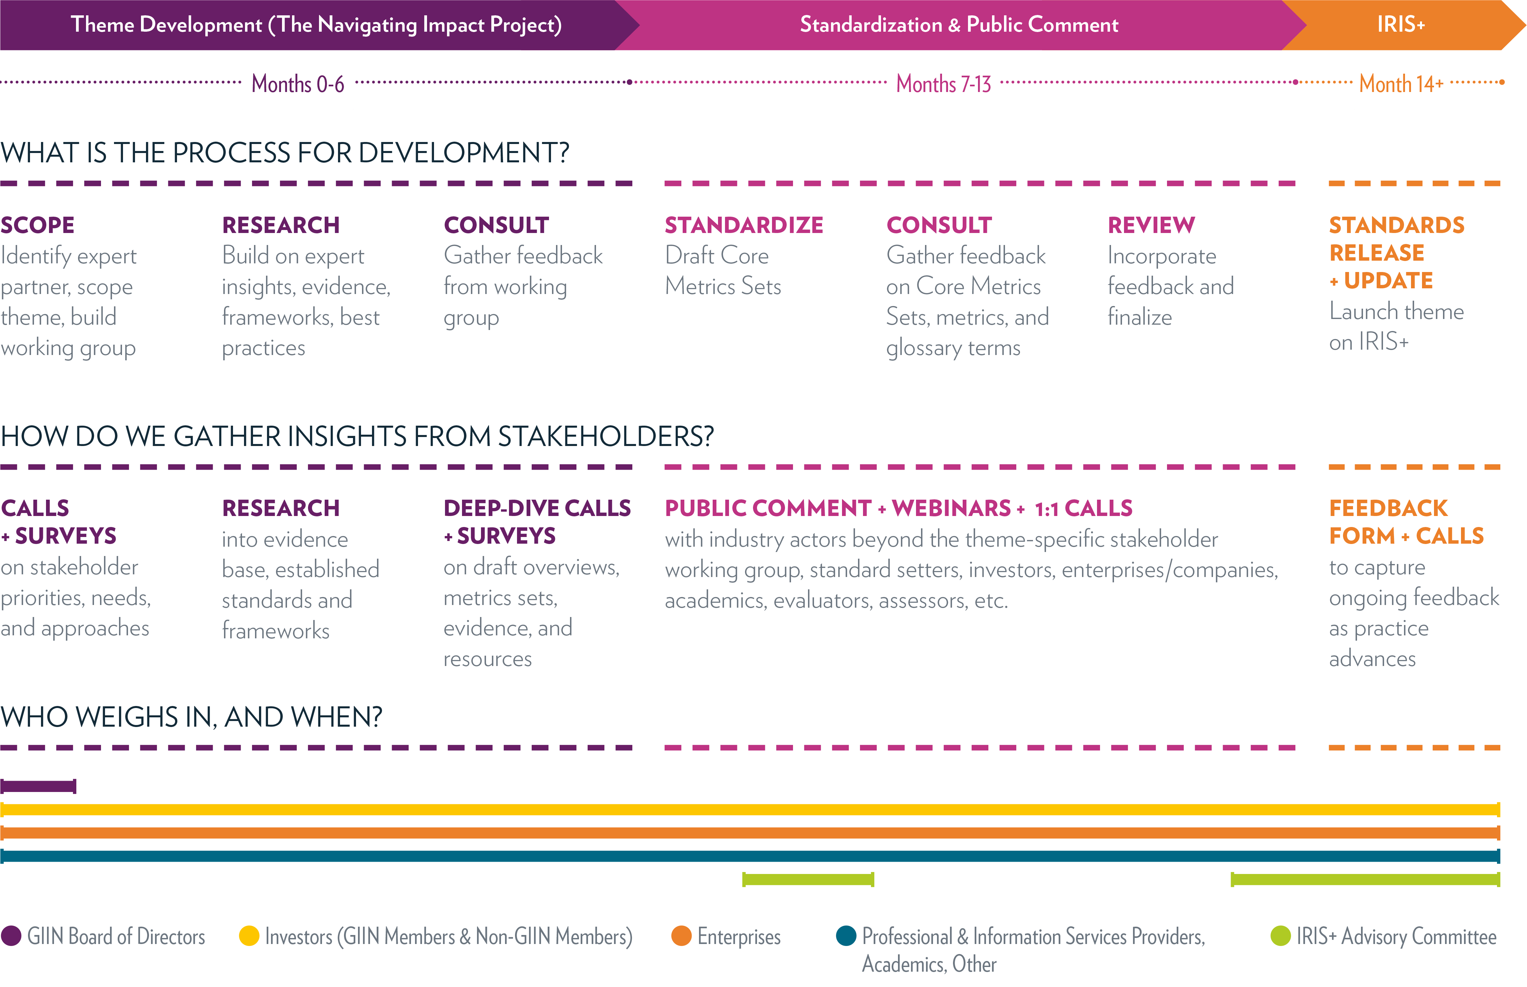This screenshot has width=1527, height=987.
Task: Click the orange Enterprises legend dot
Action: (681, 936)
